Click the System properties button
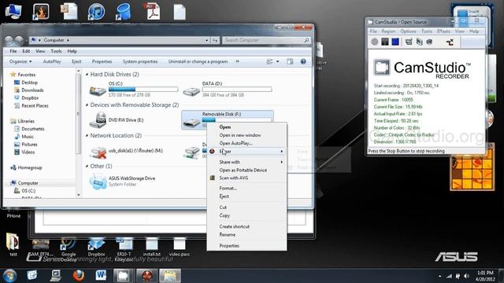Viewport: 504px width, 283px height. [x=140, y=61]
